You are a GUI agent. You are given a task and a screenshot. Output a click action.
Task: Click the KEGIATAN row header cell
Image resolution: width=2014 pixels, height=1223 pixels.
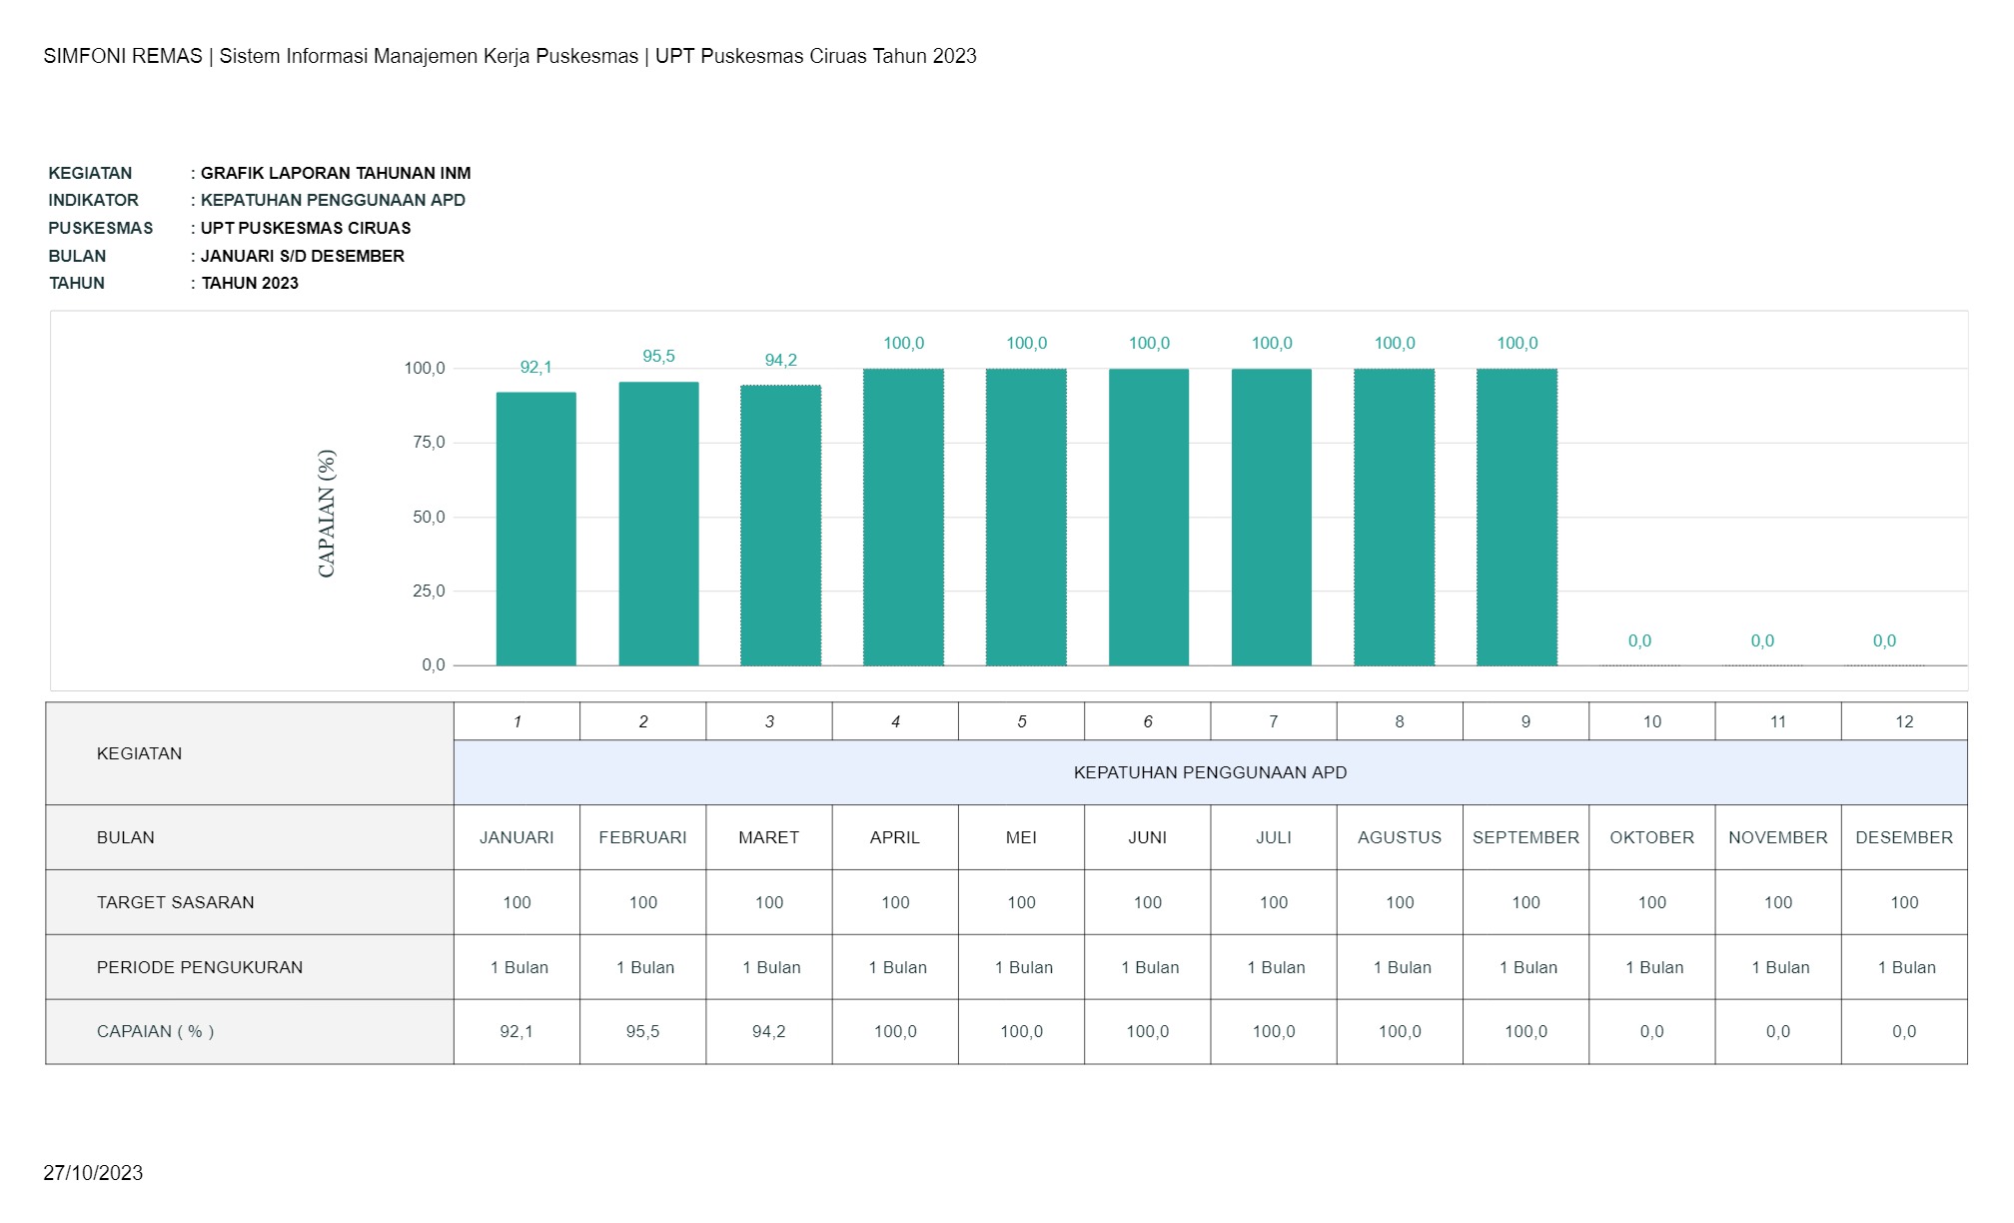pyautogui.click(x=139, y=753)
